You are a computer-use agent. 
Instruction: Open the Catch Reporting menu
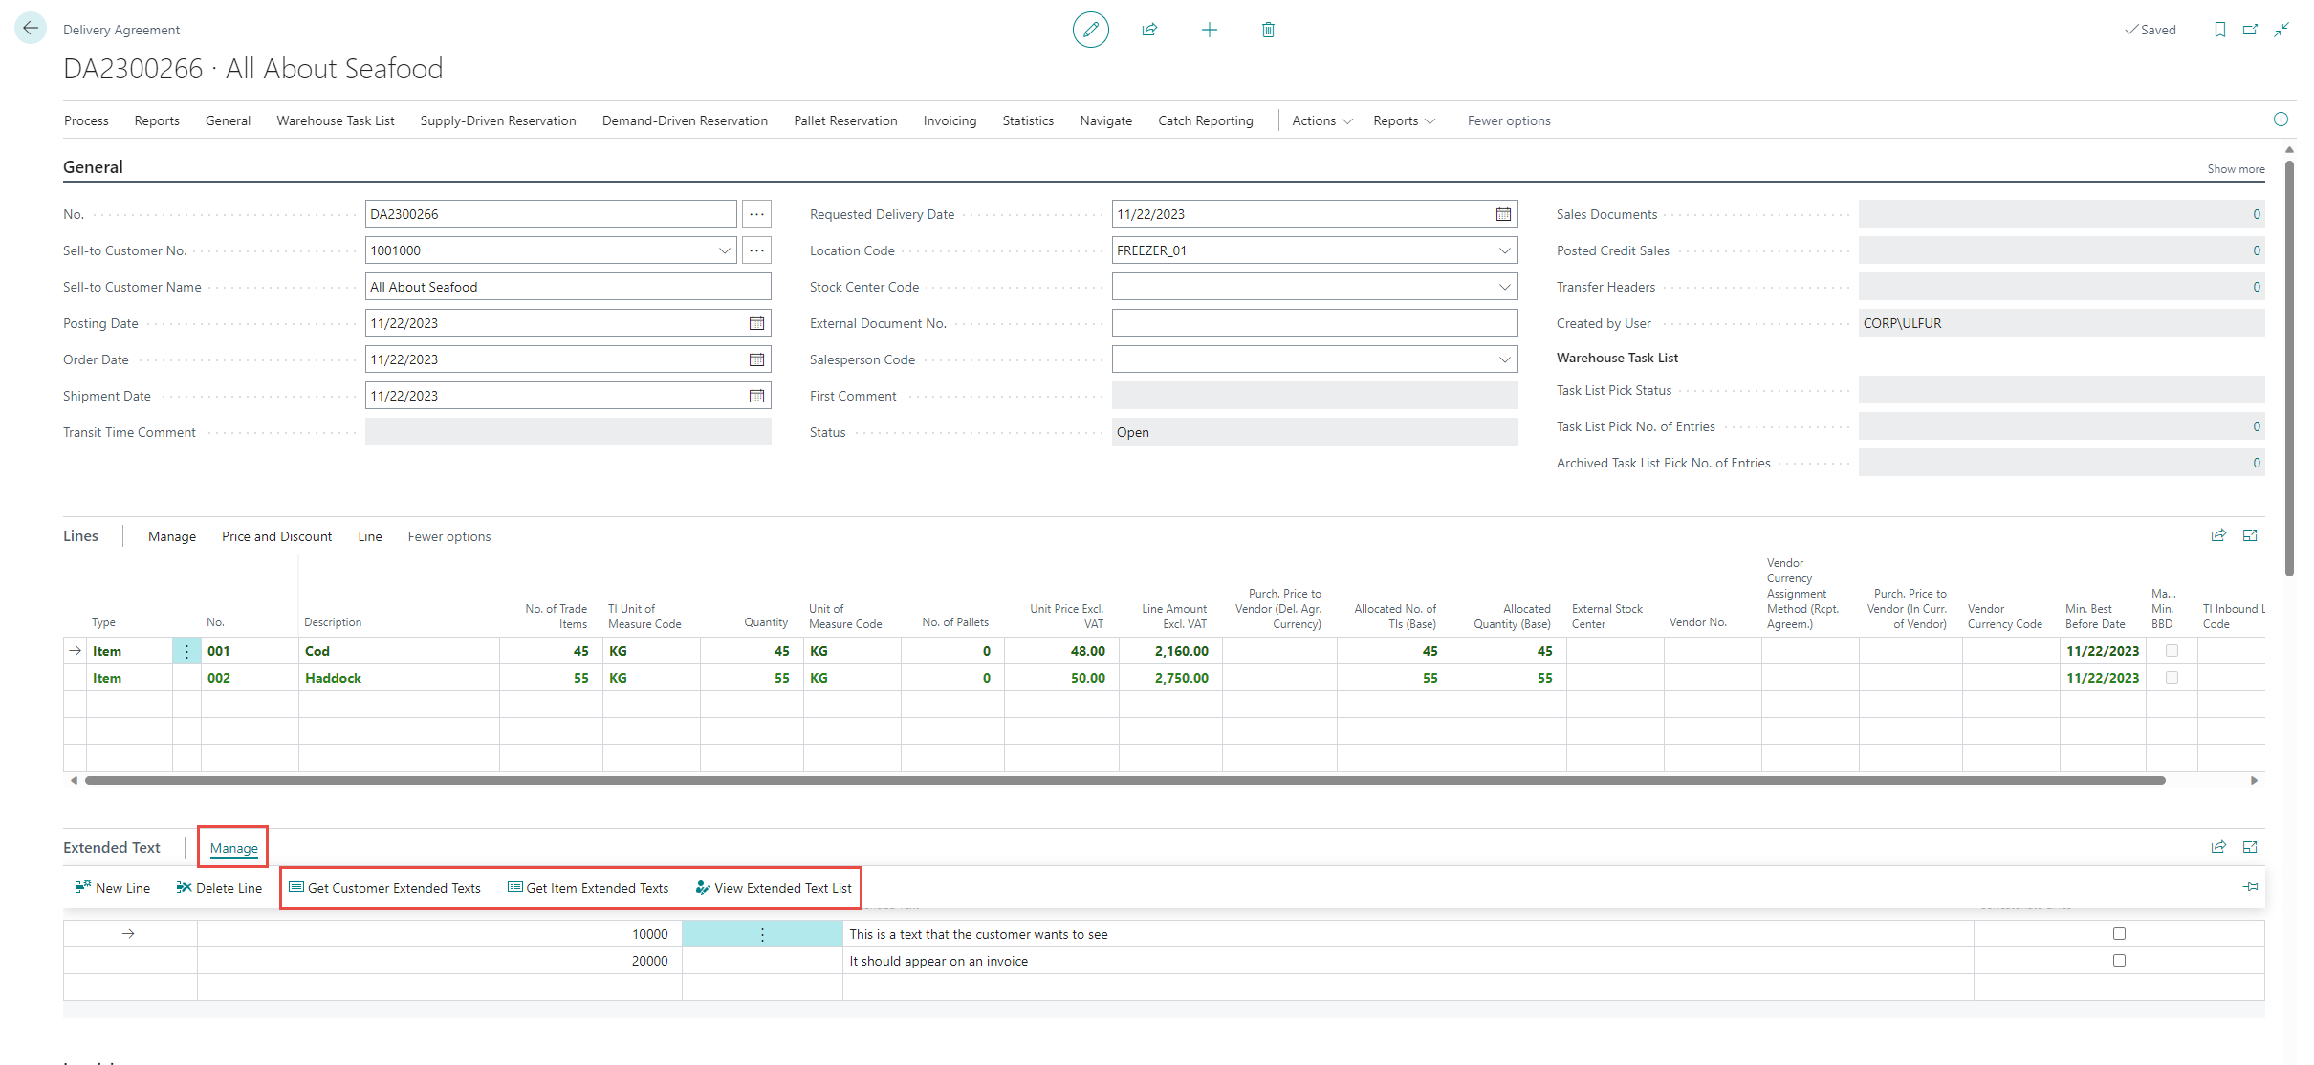click(x=1205, y=120)
